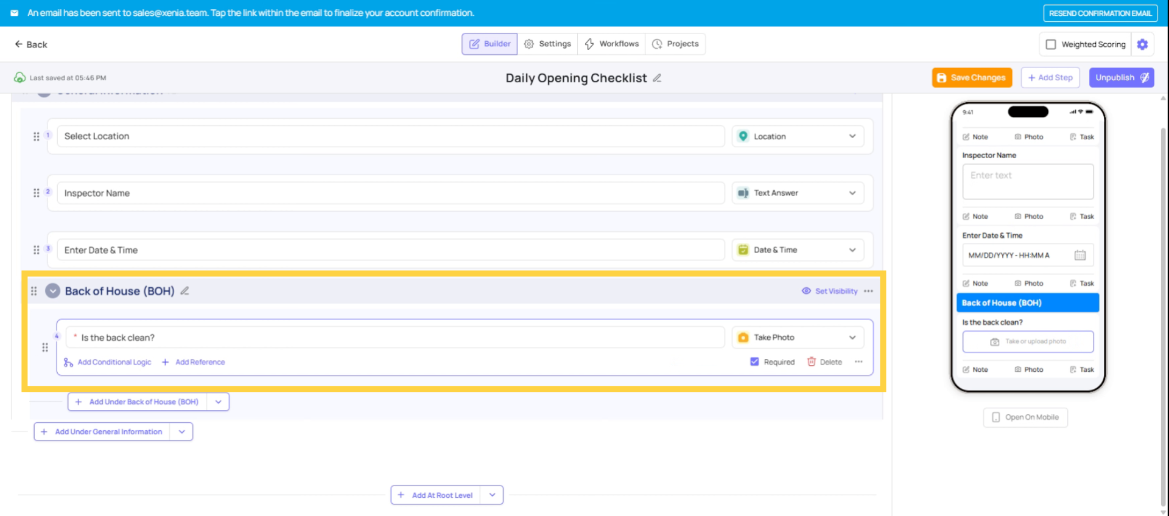Uncheck the Required checkbox
The width and height of the screenshot is (1169, 516).
point(754,362)
